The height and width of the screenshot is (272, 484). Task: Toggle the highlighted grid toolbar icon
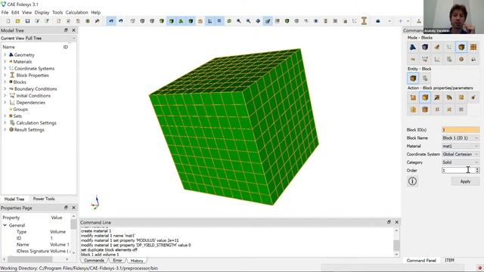pos(219,21)
